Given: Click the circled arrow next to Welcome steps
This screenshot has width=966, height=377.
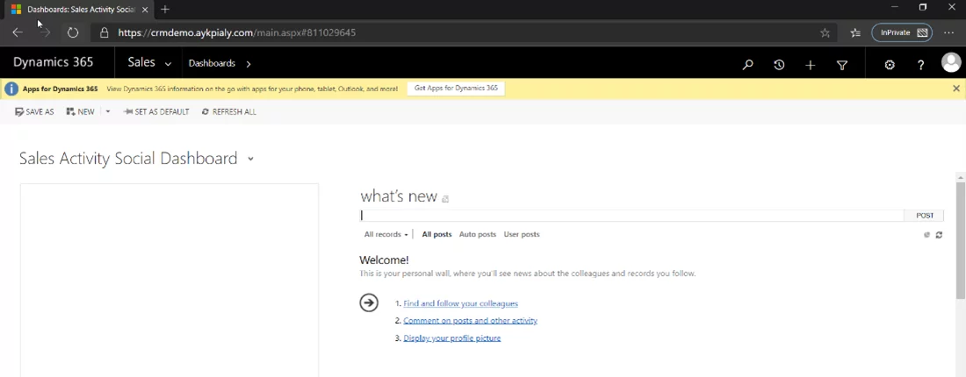Looking at the screenshot, I should click(369, 302).
